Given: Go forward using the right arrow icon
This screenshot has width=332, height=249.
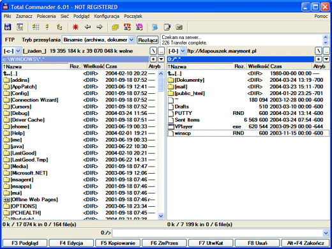Looking at the screenshot, I should pos(100,27).
